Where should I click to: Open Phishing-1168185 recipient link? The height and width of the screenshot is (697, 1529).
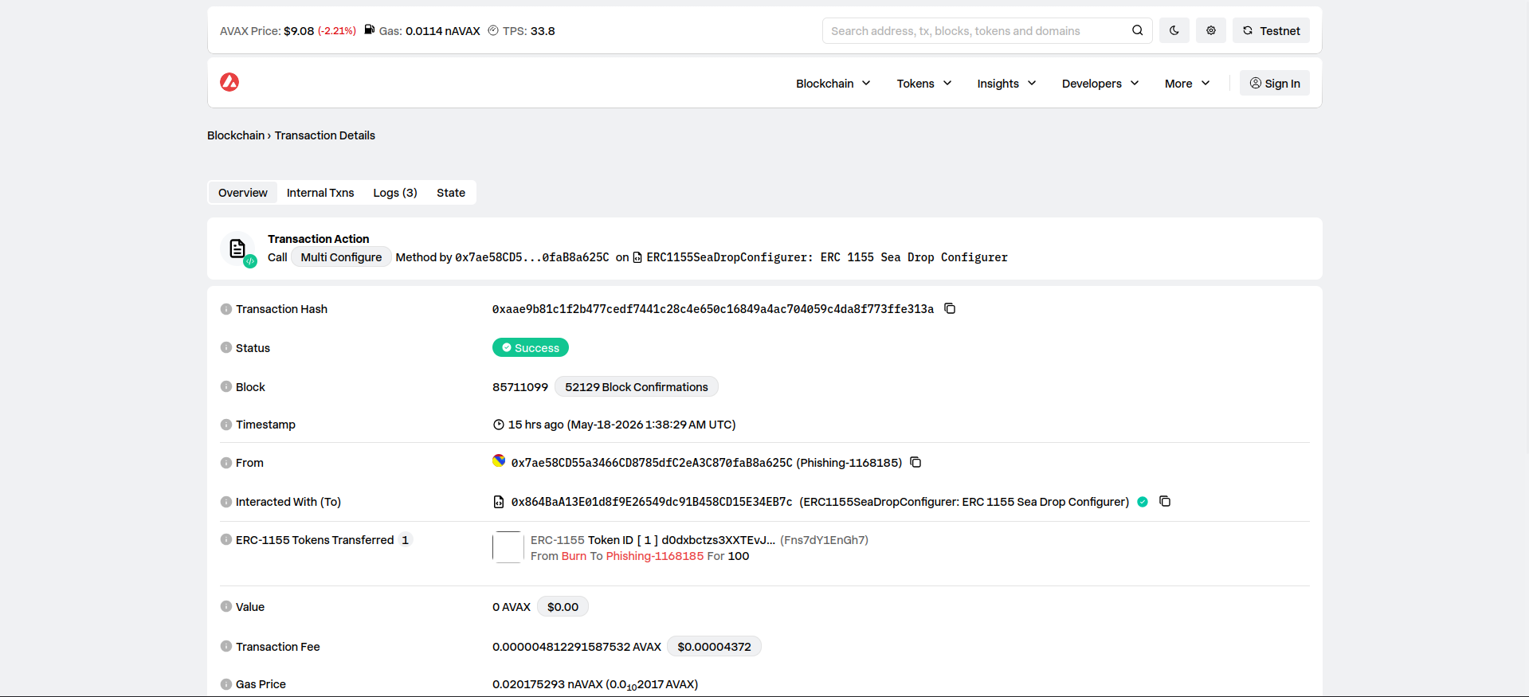point(655,556)
